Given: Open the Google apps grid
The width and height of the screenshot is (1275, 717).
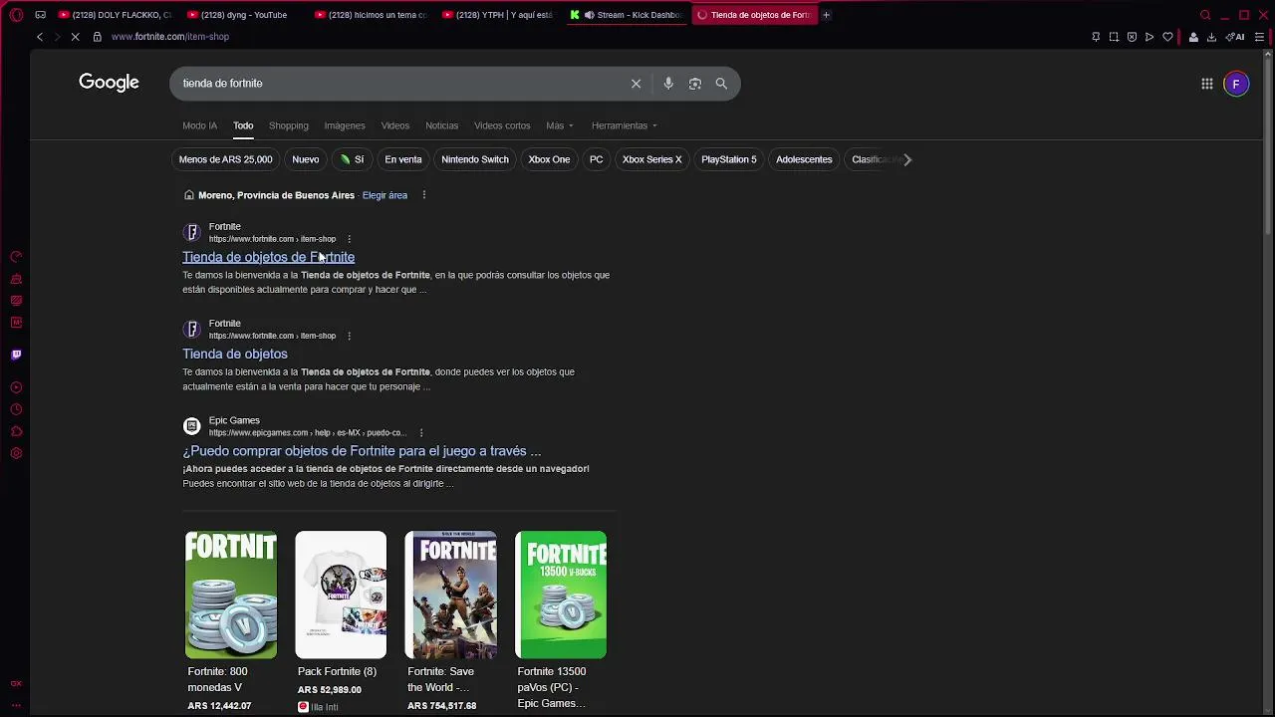Looking at the screenshot, I should 1206,84.
